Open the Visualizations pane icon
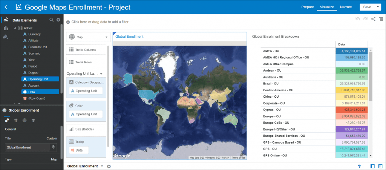Screen dimensions: 386x170 tap(6, 28)
